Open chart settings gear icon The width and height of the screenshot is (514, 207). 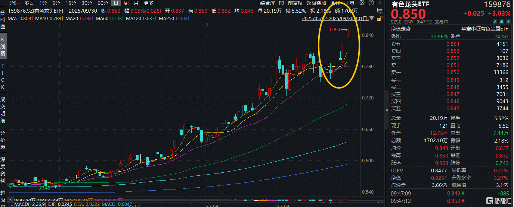click(362, 3)
